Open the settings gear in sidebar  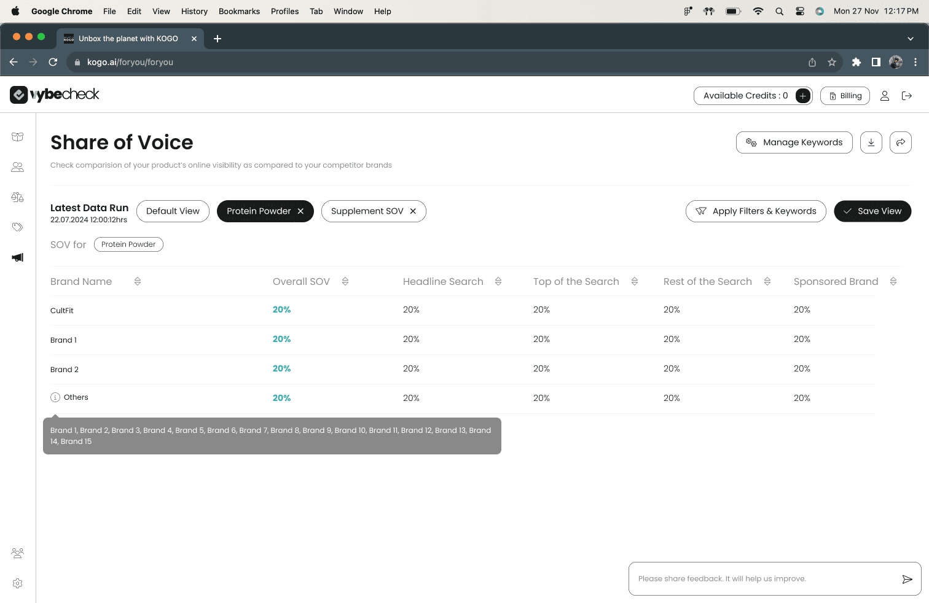coord(18,583)
